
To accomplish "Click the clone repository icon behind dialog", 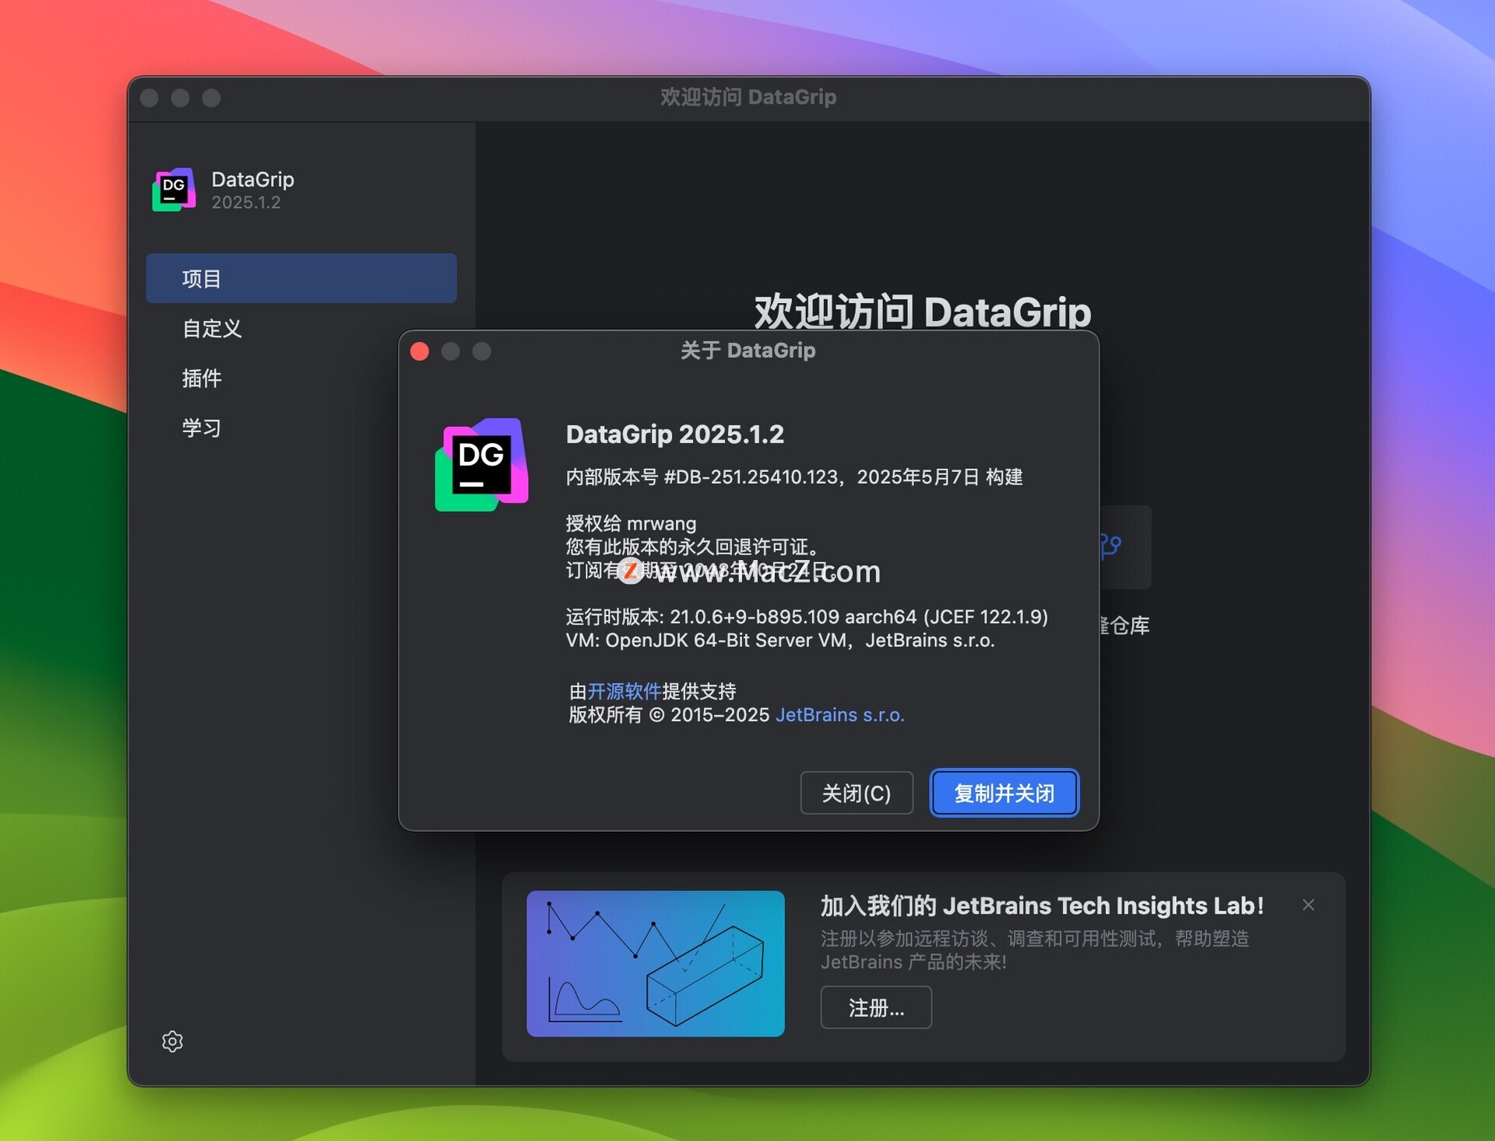I will coord(1111,545).
